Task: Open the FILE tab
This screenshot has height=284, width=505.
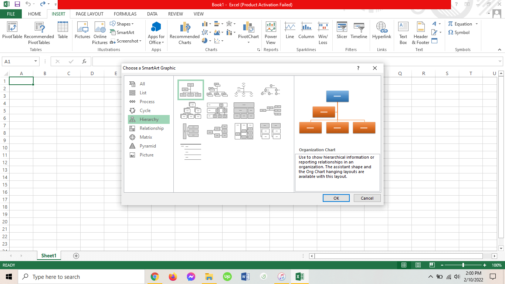Action: click(x=11, y=14)
